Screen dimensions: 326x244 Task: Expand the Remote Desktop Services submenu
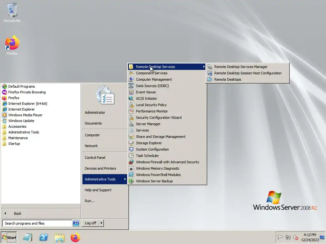[x=167, y=67]
